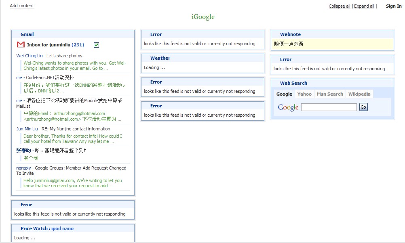Click the green "签个到" preview text
The width and height of the screenshot is (405, 243).
[x=31, y=158]
